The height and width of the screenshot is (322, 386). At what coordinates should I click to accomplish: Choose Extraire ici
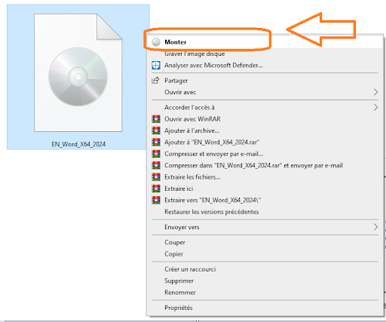tap(265, 189)
